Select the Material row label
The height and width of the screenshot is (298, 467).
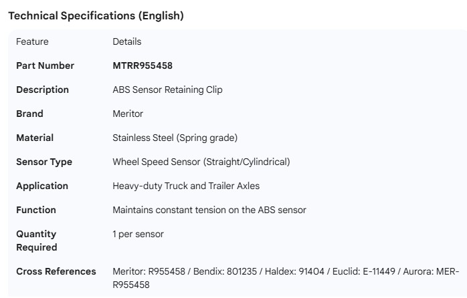click(x=35, y=138)
